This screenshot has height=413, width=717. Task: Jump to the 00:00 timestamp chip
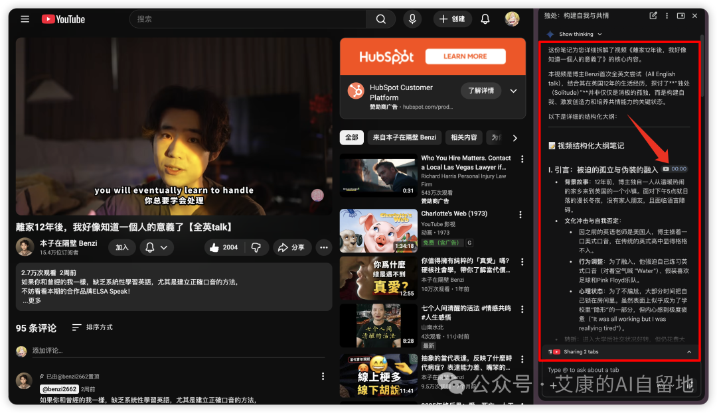[675, 169]
